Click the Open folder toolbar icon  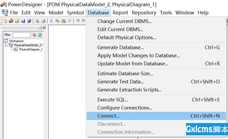(x=17, y=21)
